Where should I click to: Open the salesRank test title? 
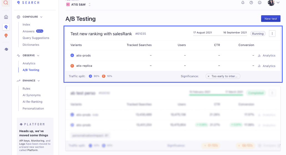coord(101,34)
